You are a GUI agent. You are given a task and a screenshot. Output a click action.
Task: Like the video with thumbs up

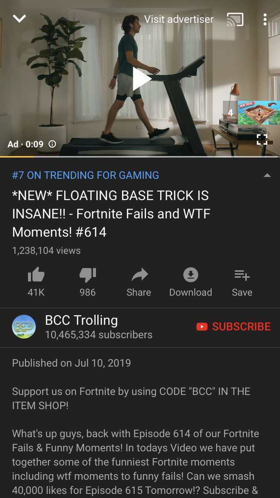click(x=36, y=282)
